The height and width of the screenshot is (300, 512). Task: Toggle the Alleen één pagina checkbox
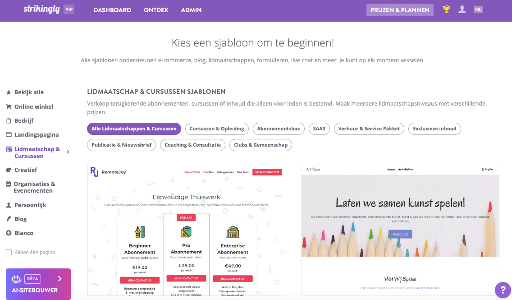click(9, 252)
